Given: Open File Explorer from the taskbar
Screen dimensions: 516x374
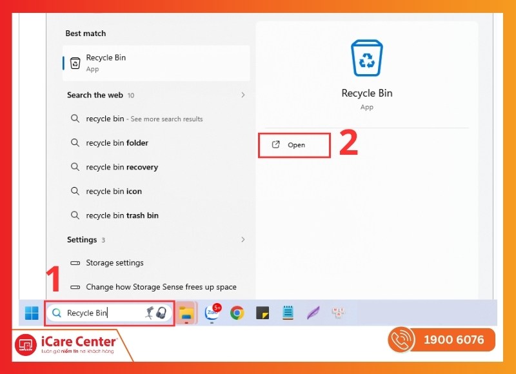Looking at the screenshot, I should [x=186, y=313].
